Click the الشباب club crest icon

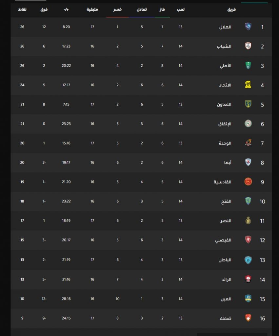click(248, 46)
